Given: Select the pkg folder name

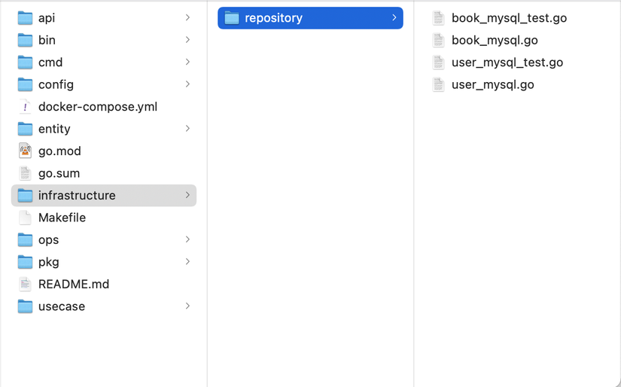Looking at the screenshot, I should (x=49, y=262).
